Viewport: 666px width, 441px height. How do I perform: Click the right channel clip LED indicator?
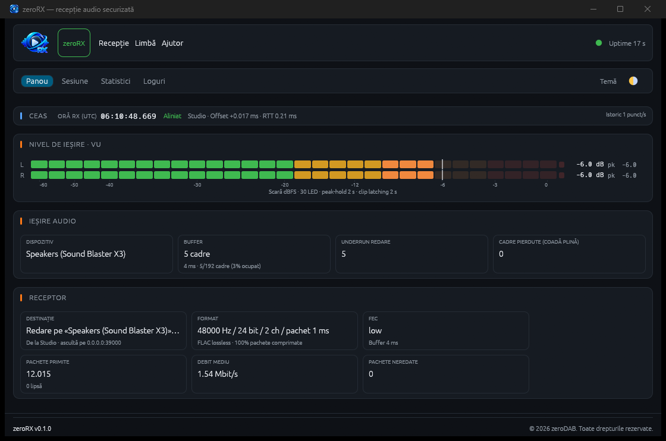point(561,175)
